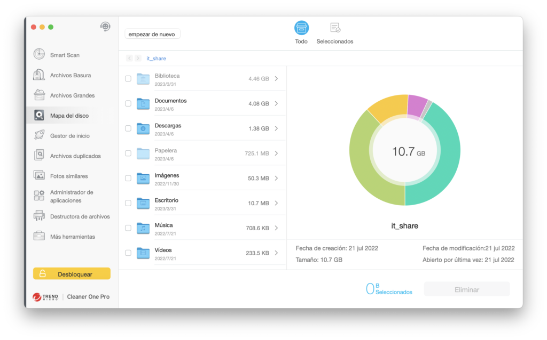Open Smart Scan from the sidebar

(x=64, y=55)
